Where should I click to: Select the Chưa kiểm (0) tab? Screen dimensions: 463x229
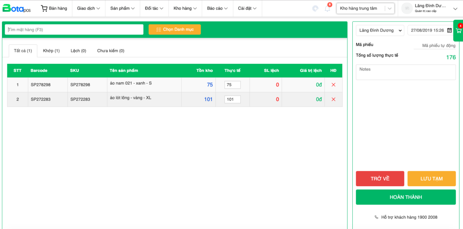tap(111, 51)
